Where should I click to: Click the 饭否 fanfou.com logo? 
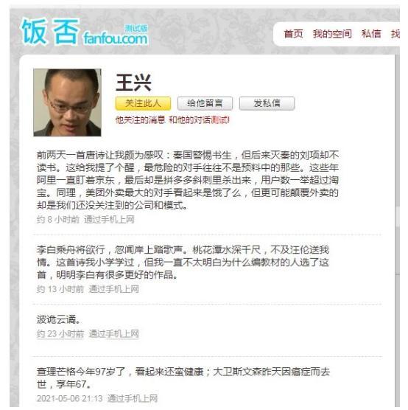[x=84, y=32]
